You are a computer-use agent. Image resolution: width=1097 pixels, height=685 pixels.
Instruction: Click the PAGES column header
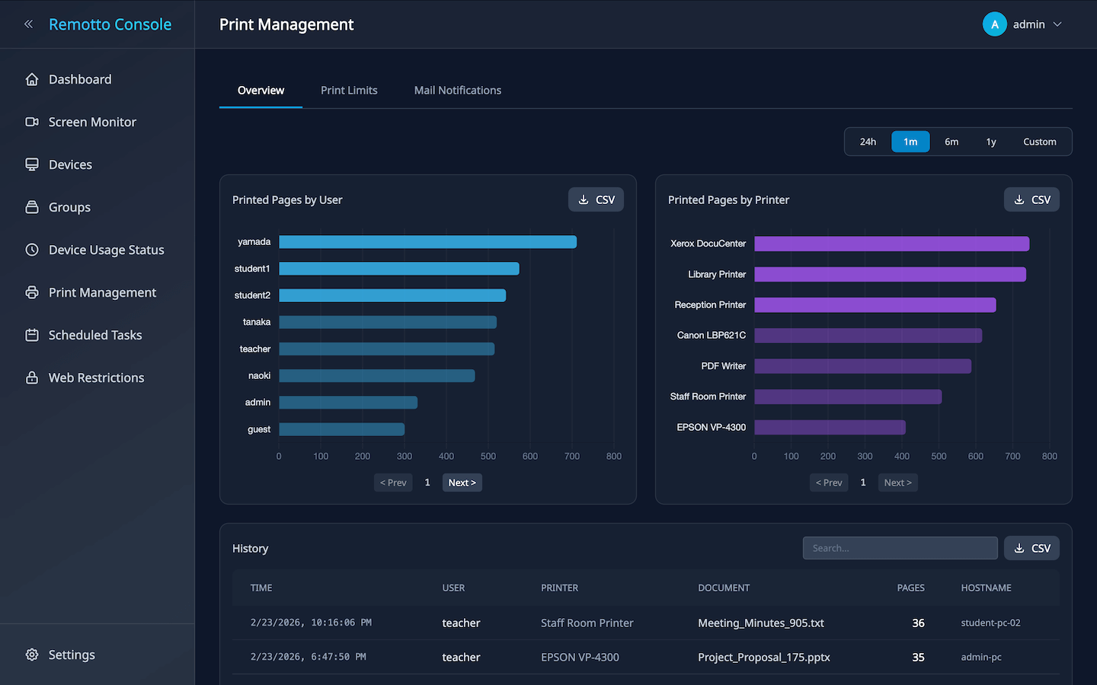[x=910, y=588]
